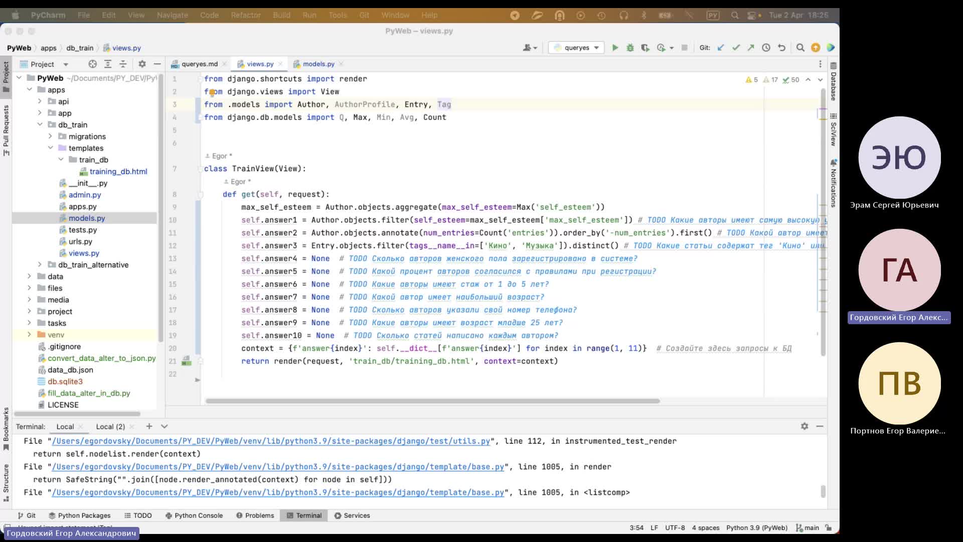Screen dimensions: 963x542
Task: Open the Pull Requests tool window
Action: pos(6,130)
